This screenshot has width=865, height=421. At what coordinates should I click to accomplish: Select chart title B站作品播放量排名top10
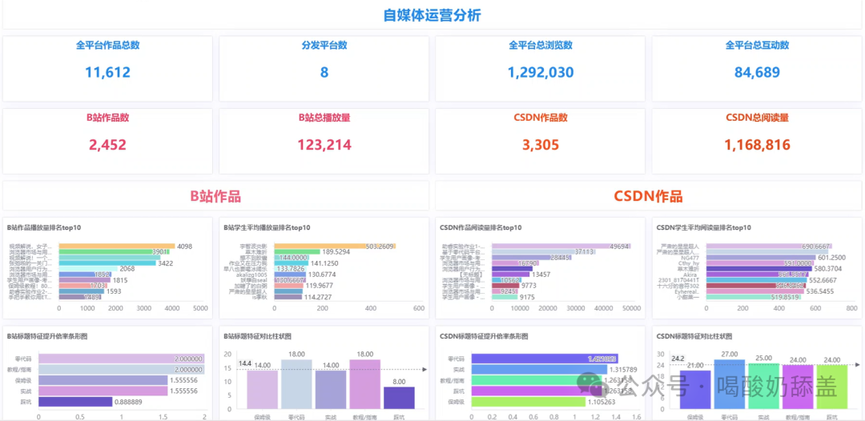coord(45,227)
